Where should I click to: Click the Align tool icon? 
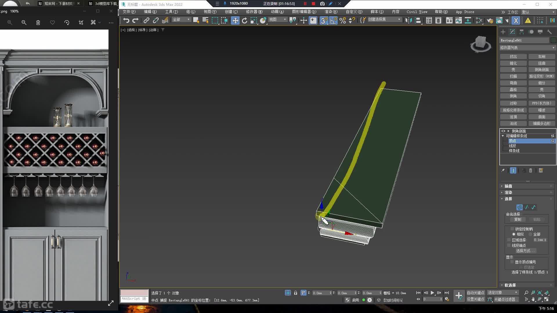418,20
